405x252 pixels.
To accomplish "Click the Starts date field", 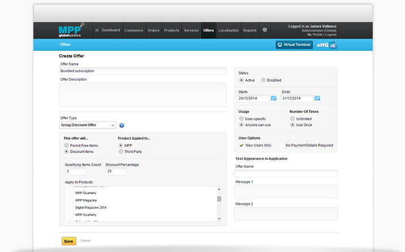I will click(253, 98).
